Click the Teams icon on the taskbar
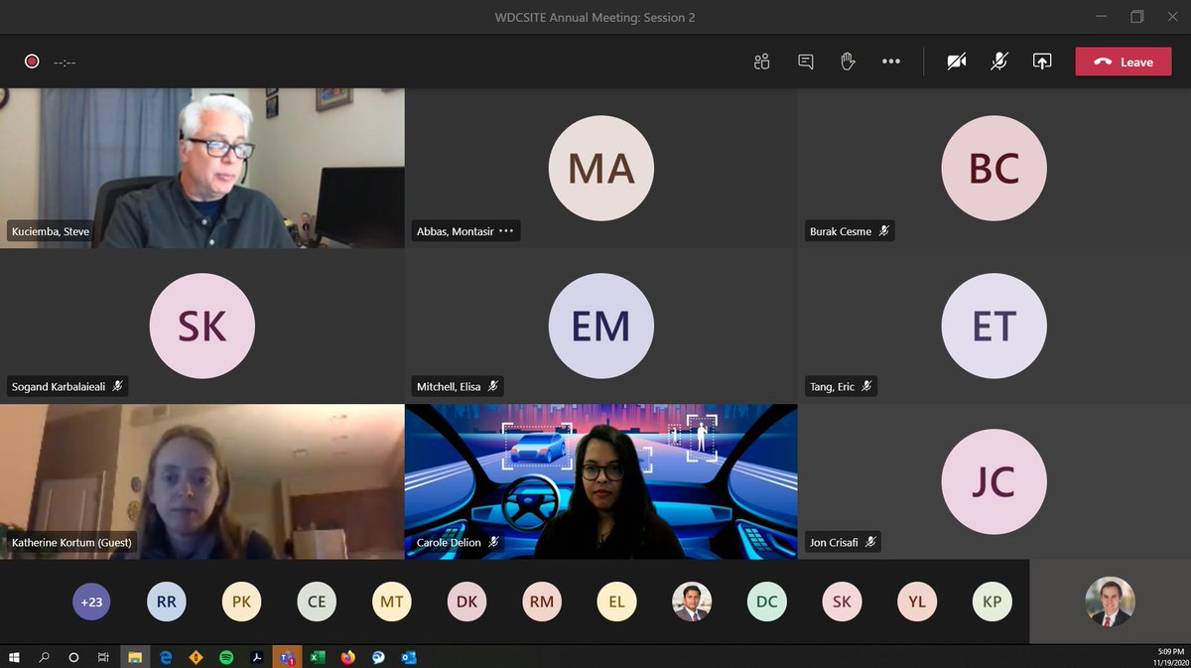The image size is (1191, 668). pos(287,657)
